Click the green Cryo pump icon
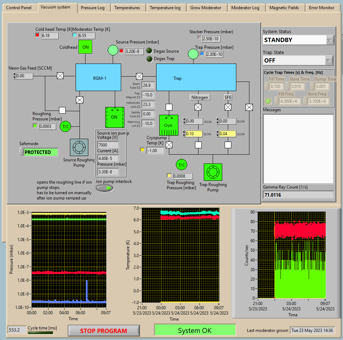Viewport: 343px width, 340px height. pos(168,126)
